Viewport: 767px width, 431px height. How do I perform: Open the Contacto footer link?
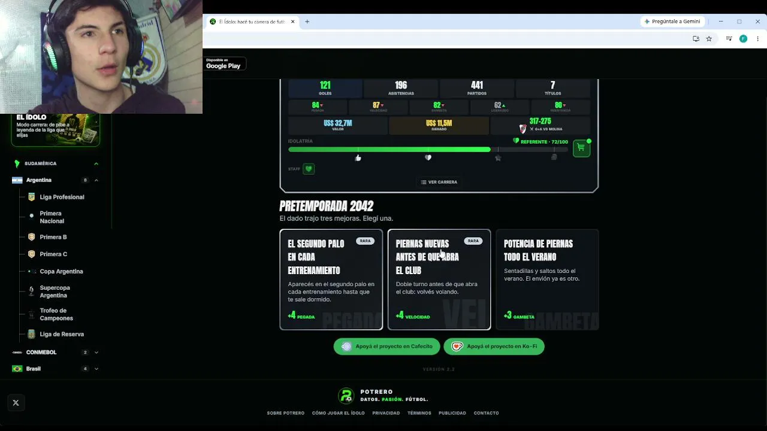[x=486, y=413]
